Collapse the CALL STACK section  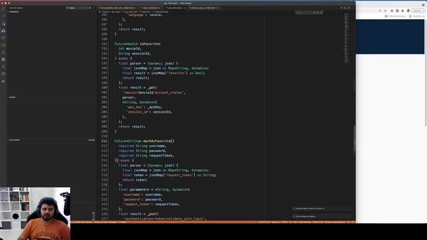14,140
